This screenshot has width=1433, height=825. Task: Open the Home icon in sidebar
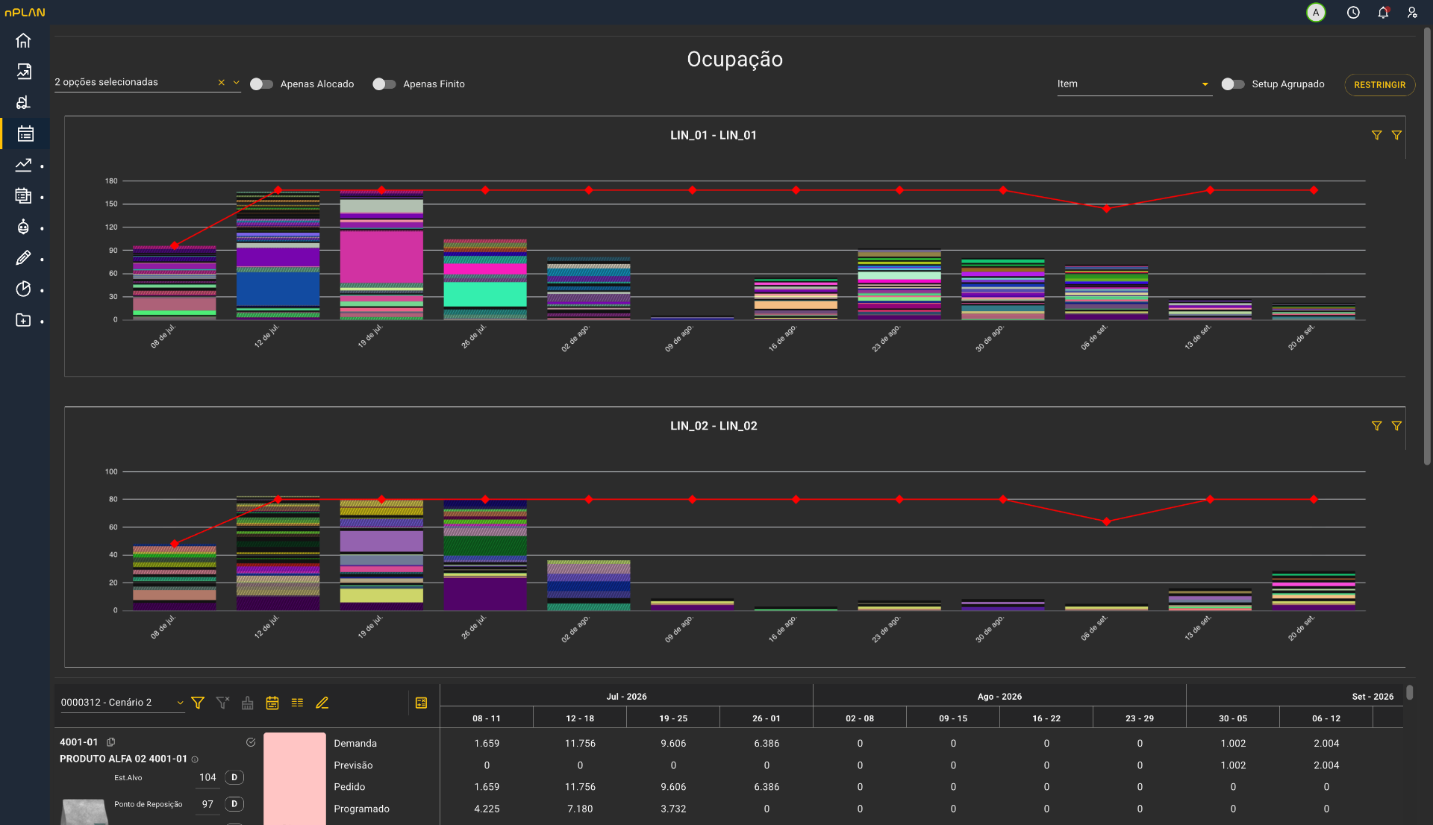coord(23,40)
